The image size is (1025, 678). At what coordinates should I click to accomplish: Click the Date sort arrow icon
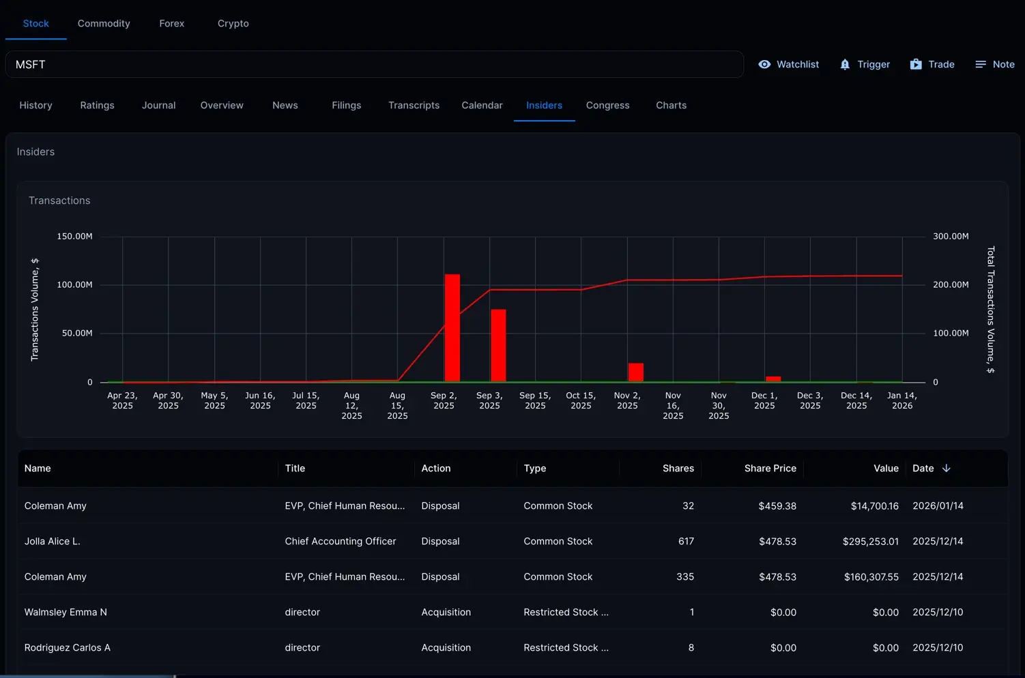(946, 469)
